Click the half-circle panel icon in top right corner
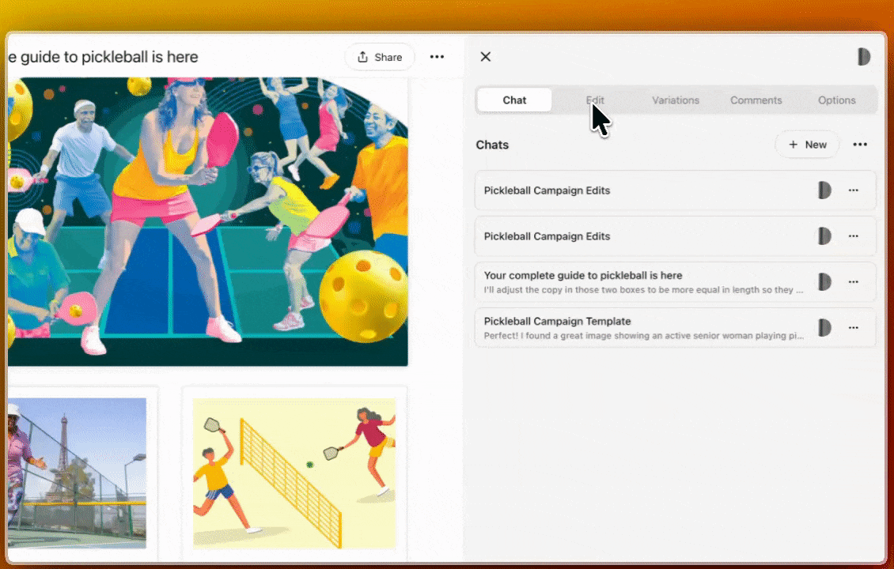Image resolution: width=894 pixels, height=569 pixels. pyautogui.click(x=863, y=56)
